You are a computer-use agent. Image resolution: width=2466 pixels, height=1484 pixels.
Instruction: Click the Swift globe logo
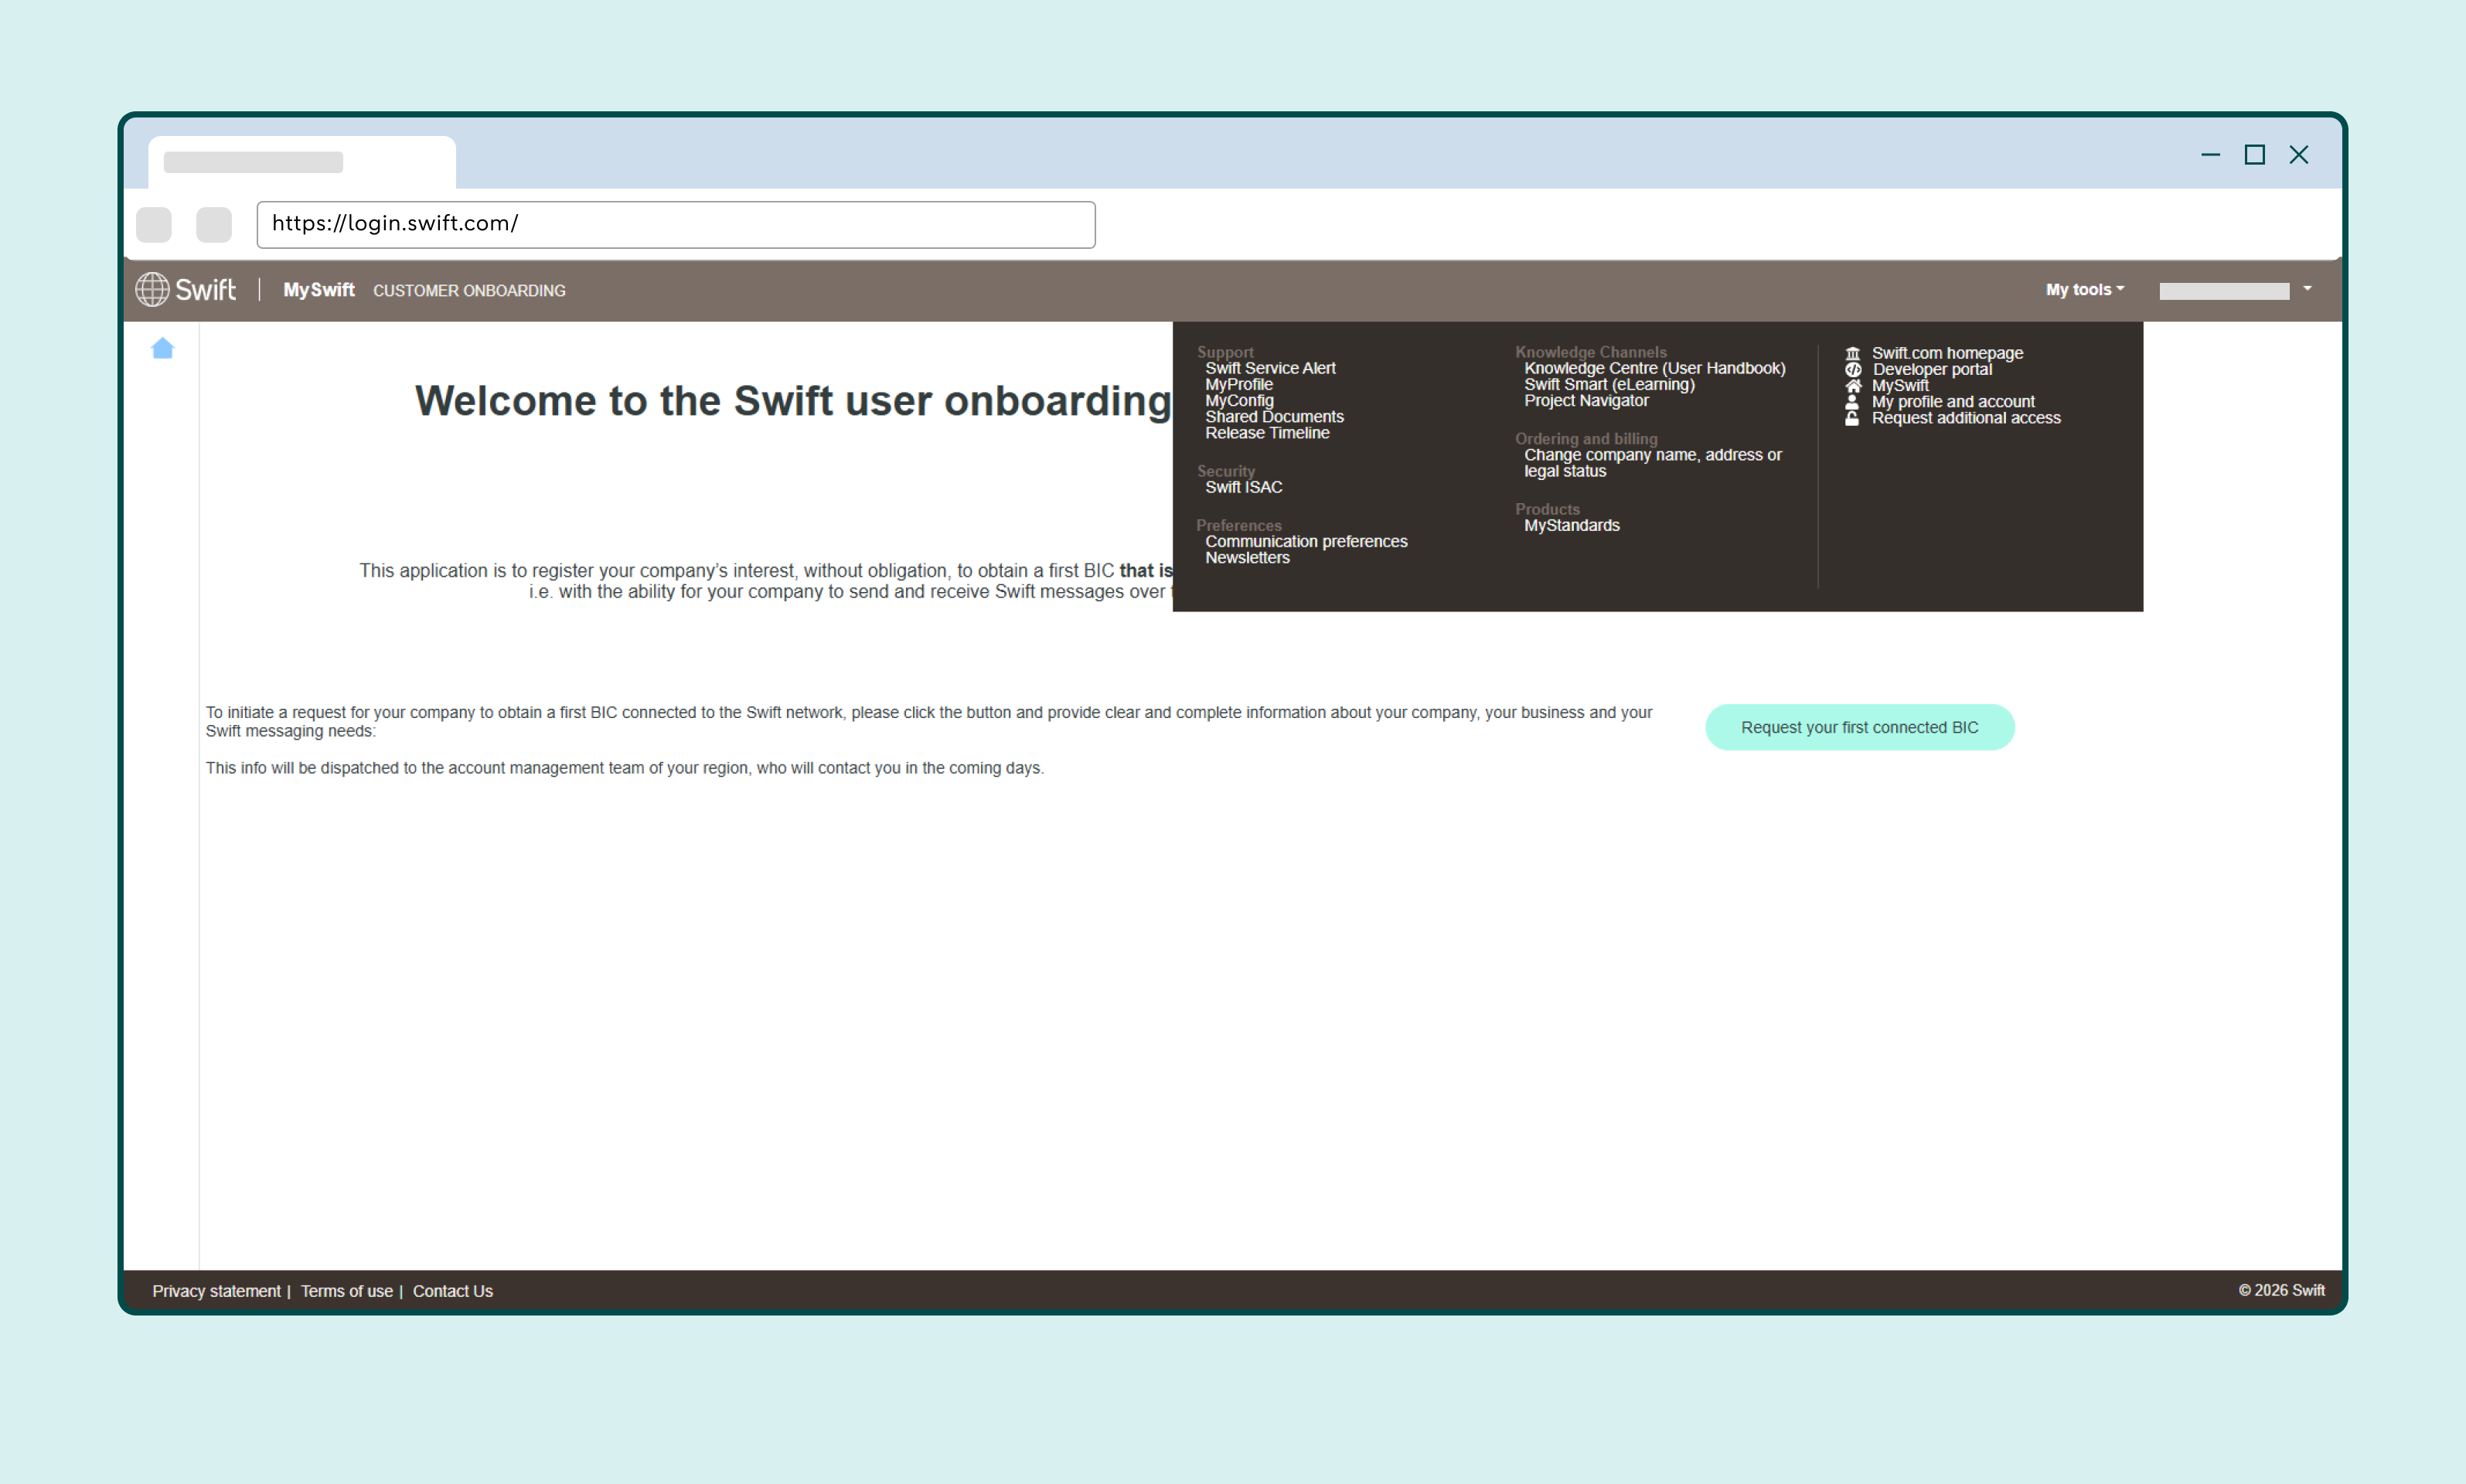152,289
